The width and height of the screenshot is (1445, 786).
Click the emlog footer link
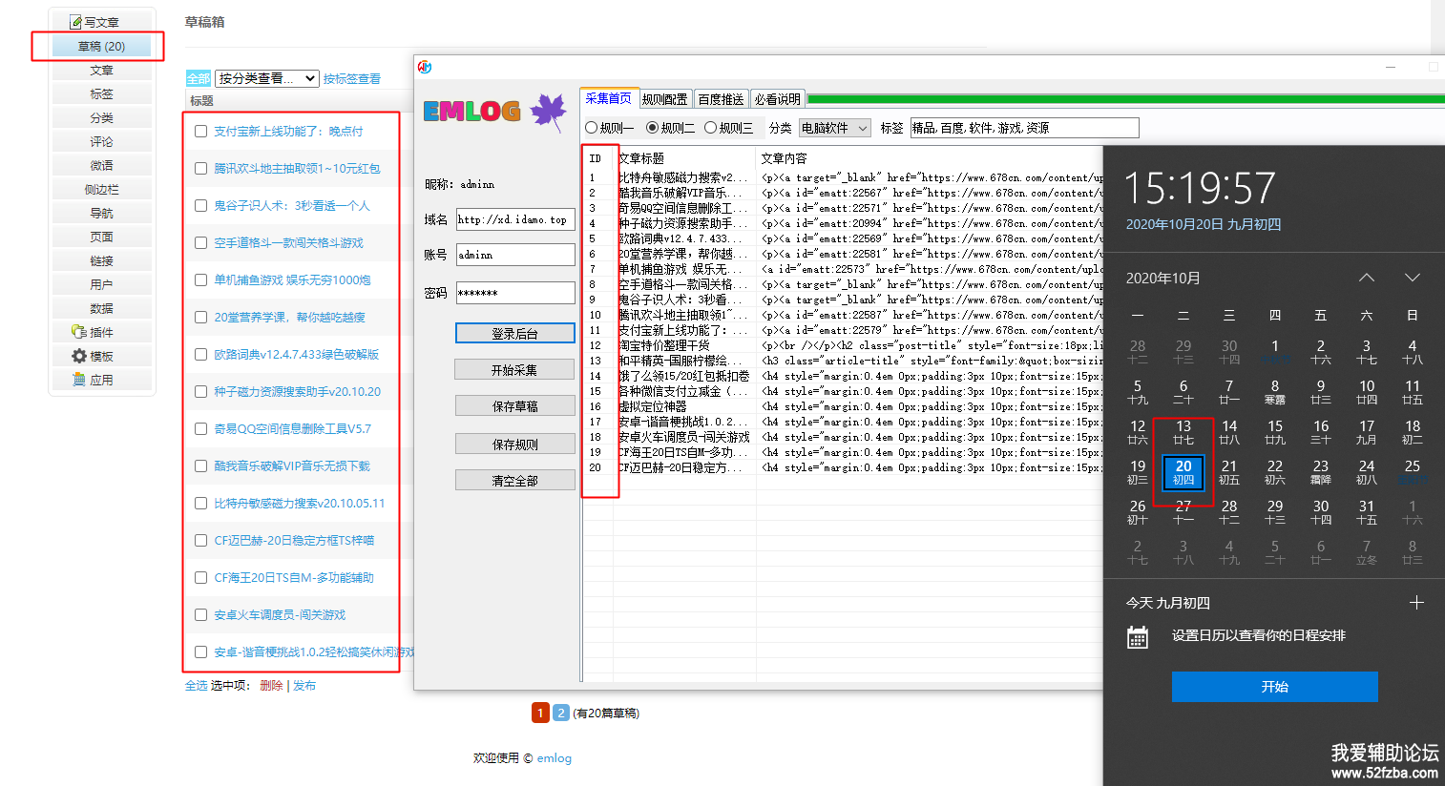click(554, 758)
